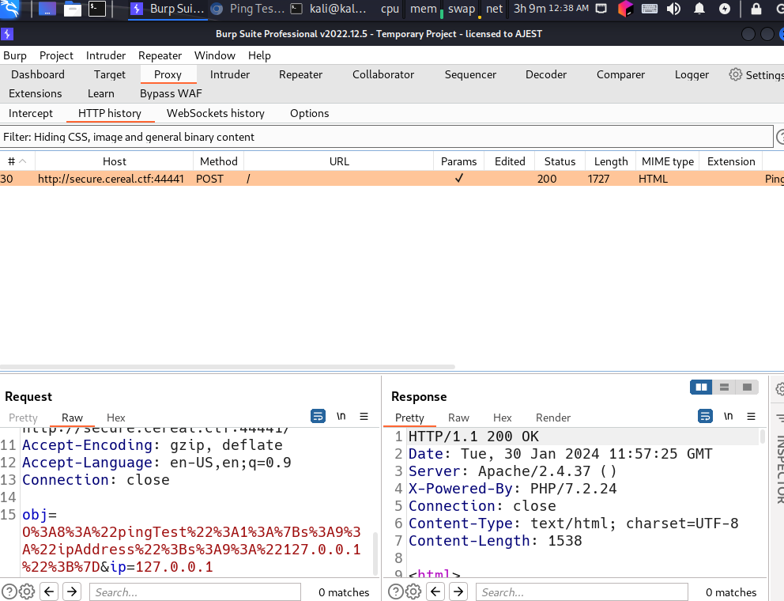Go to previous match in Request panel

point(49,592)
